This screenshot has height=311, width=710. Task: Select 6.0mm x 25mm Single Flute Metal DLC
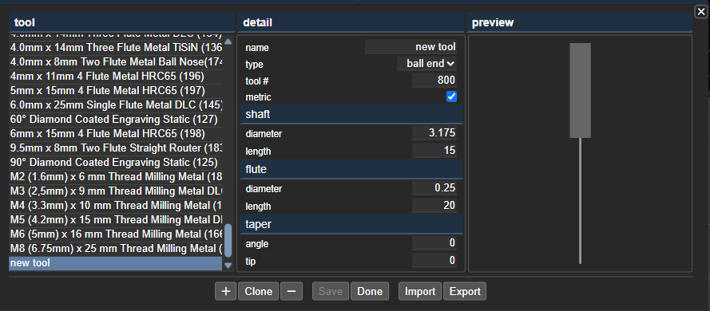(116, 105)
